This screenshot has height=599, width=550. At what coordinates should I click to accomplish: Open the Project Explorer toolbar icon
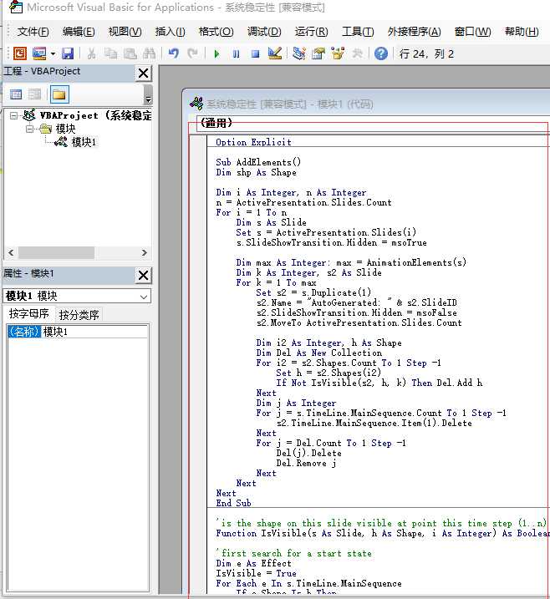[299, 53]
